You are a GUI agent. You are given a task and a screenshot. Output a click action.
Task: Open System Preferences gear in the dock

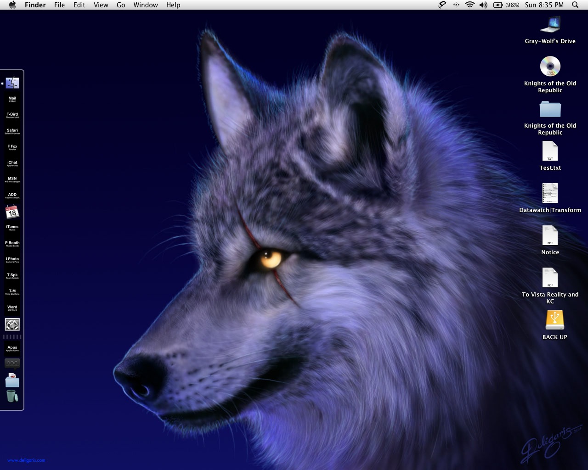[x=12, y=325]
